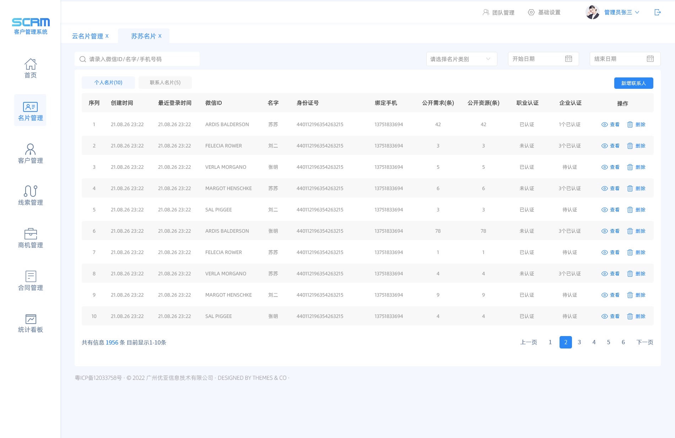View row 4 MARGOT HENSCHKE 苏苏

point(610,188)
